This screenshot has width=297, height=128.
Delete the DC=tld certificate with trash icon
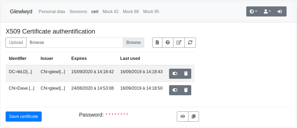coord(186,74)
